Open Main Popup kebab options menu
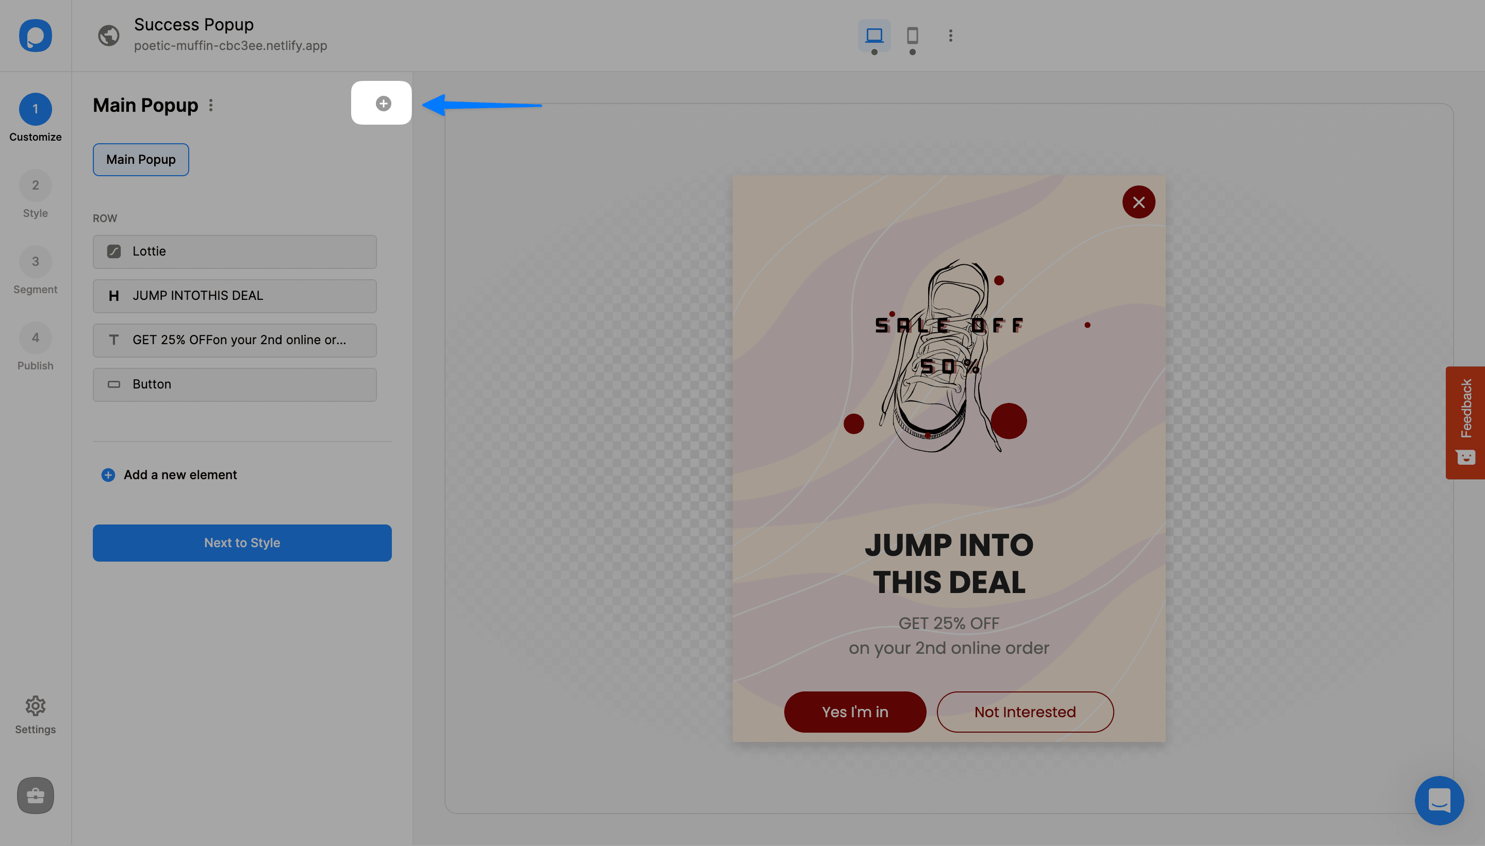This screenshot has height=846, width=1485. [211, 105]
